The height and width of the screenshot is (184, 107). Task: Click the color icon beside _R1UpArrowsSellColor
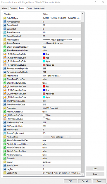(x=5, y=65)
